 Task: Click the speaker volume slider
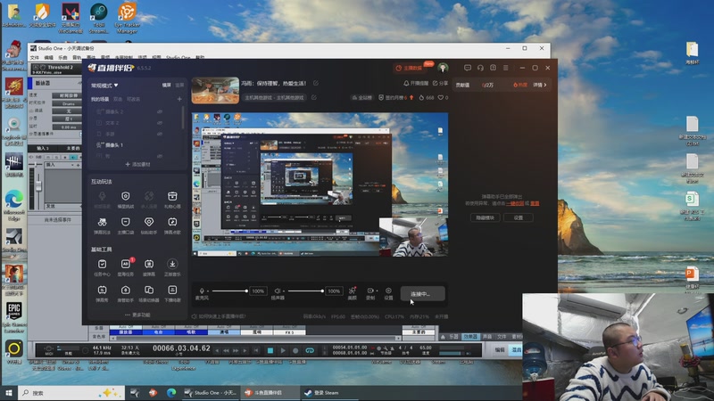(x=305, y=291)
